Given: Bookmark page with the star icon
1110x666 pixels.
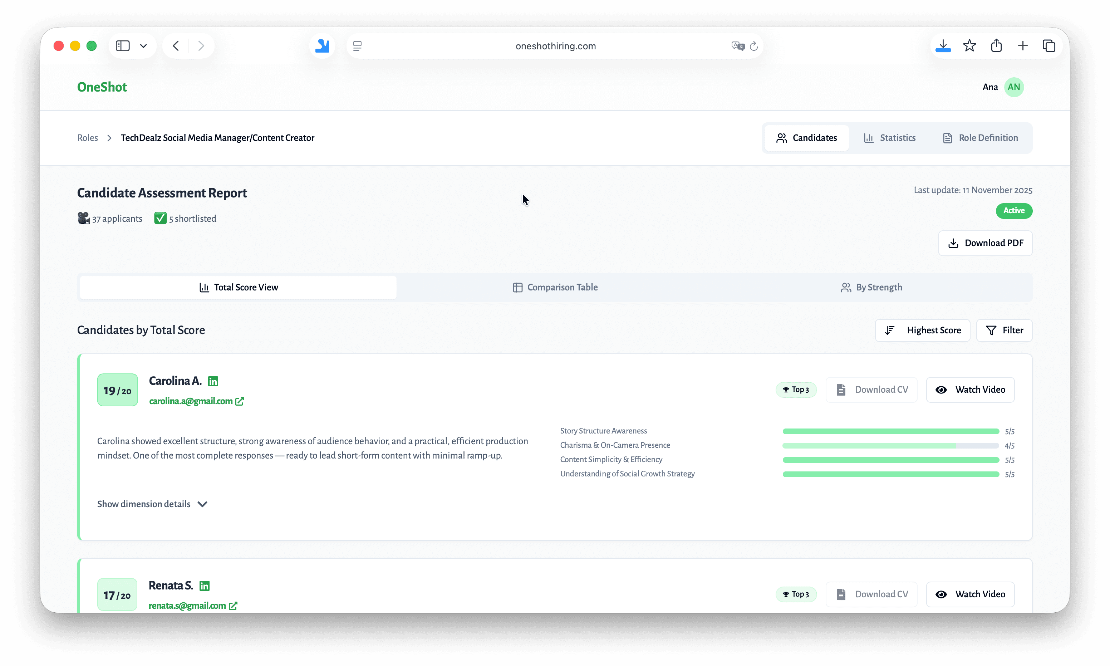Looking at the screenshot, I should coord(969,46).
